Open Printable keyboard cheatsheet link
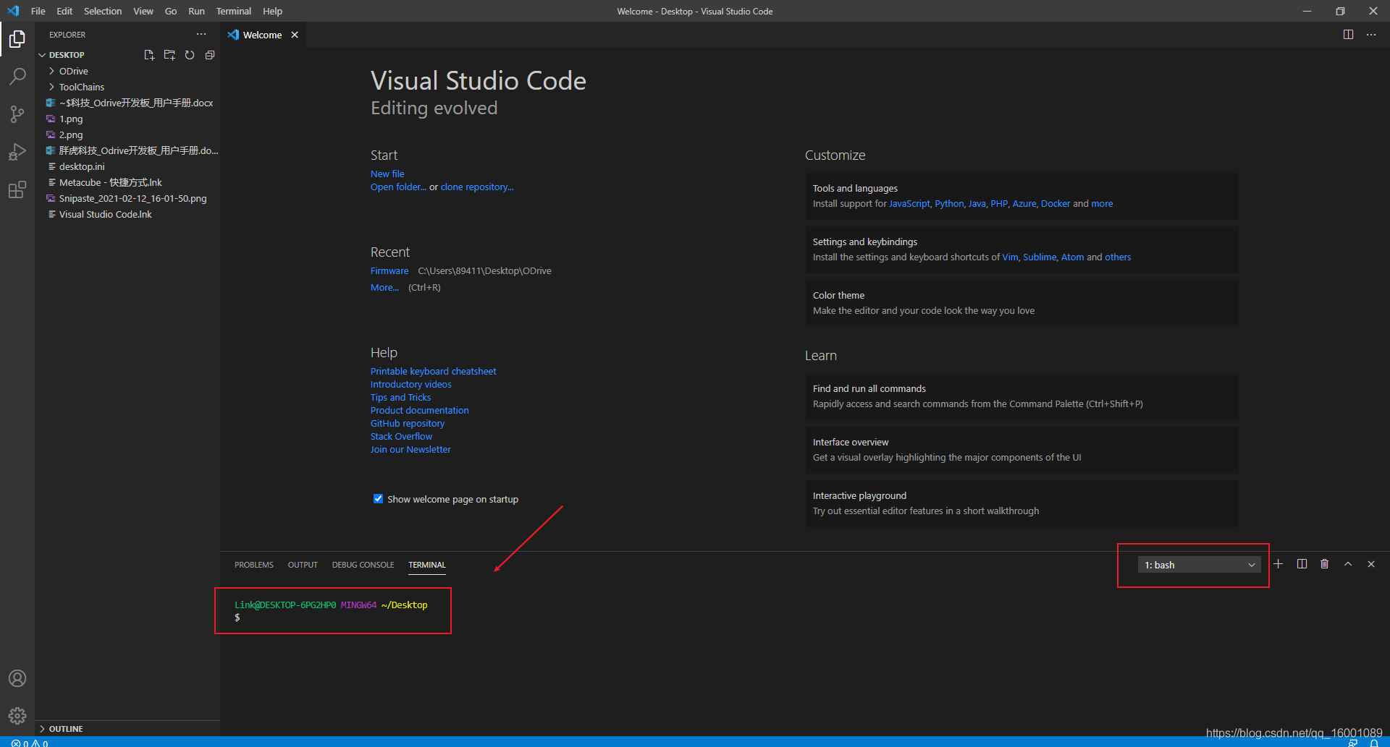1390x747 pixels. (x=433, y=371)
